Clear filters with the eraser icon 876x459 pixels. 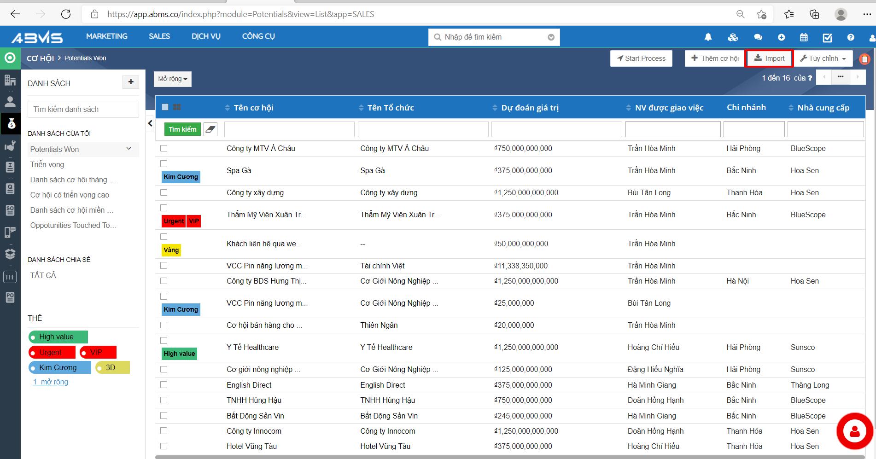pos(210,129)
